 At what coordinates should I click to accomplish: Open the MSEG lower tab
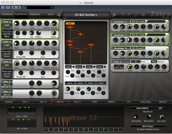[111, 102]
